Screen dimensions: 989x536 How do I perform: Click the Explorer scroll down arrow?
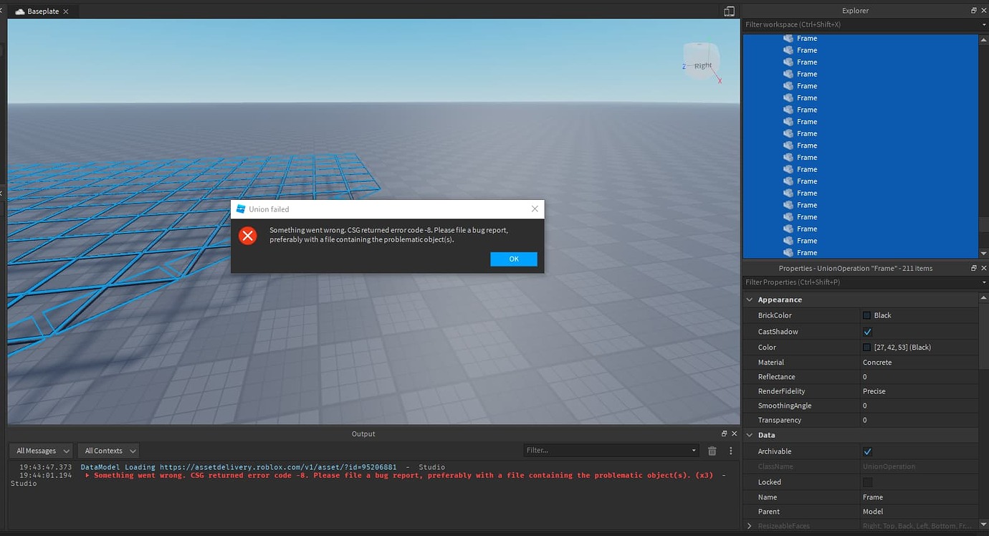pyautogui.click(x=983, y=254)
